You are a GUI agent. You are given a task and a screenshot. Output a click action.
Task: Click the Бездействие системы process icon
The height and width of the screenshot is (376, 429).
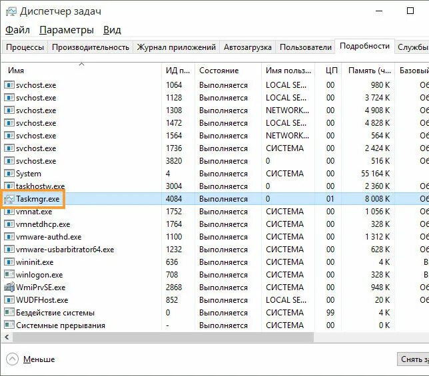pos(9,313)
